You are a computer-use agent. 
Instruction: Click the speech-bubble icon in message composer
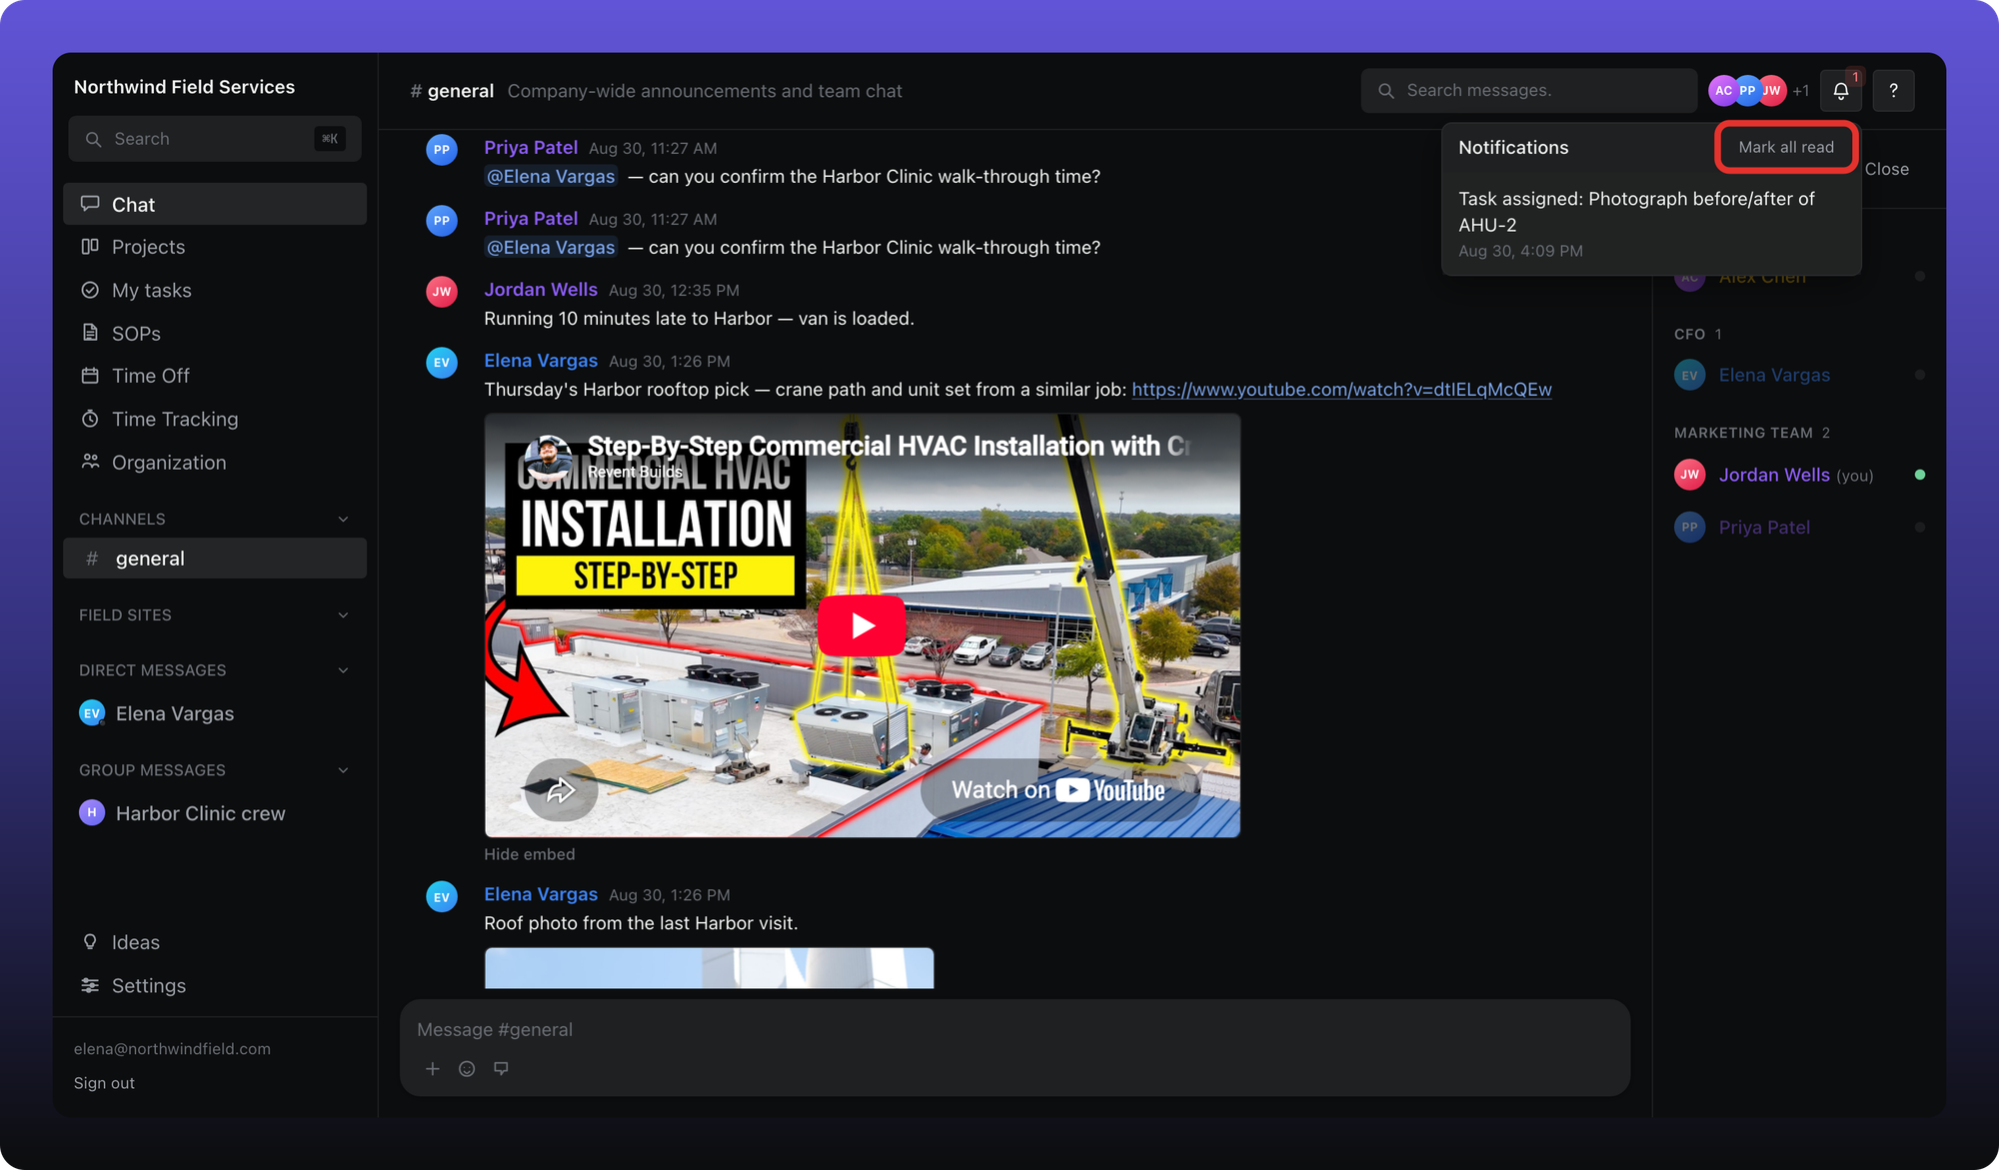501,1069
